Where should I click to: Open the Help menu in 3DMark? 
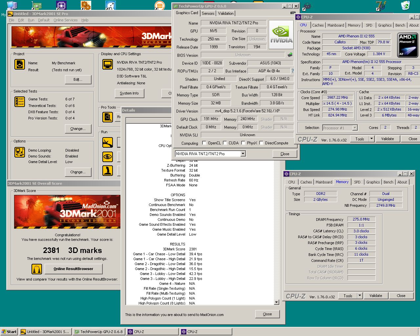tap(85, 20)
